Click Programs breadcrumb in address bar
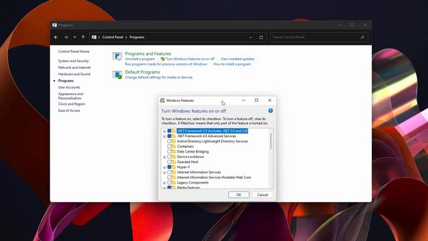Viewport: 428px width, 241px height. pos(136,37)
